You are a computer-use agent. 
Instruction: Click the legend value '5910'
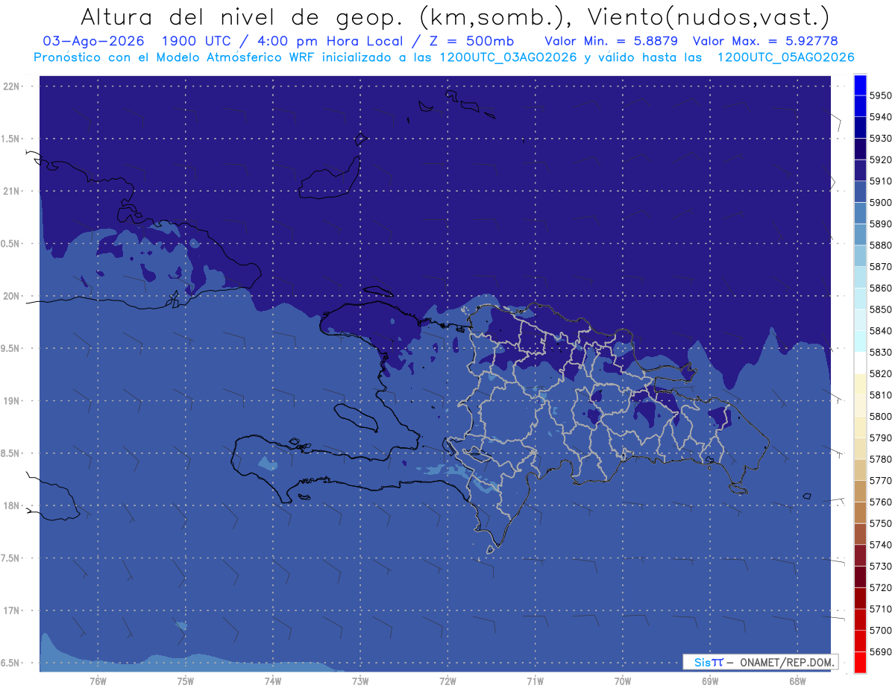tap(880, 181)
